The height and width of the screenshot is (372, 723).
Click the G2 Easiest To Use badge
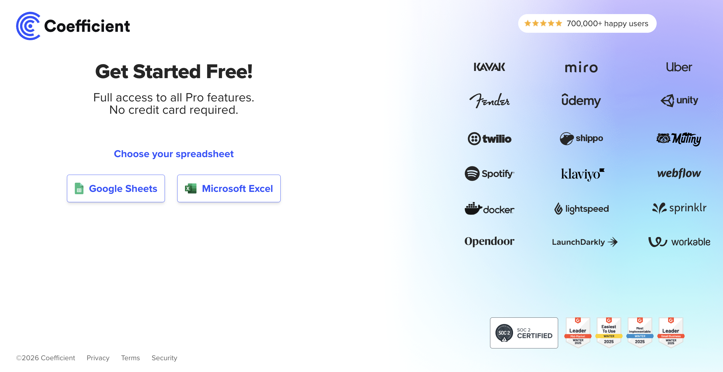pyautogui.click(x=609, y=333)
